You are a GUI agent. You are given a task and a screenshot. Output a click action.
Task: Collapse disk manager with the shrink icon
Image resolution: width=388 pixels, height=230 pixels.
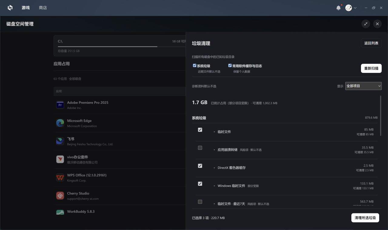pos(366,24)
